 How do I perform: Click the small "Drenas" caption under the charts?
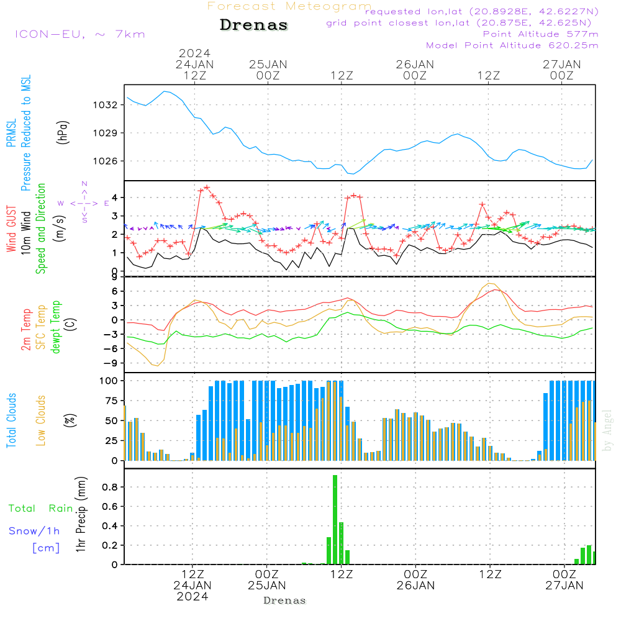coord(285,601)
